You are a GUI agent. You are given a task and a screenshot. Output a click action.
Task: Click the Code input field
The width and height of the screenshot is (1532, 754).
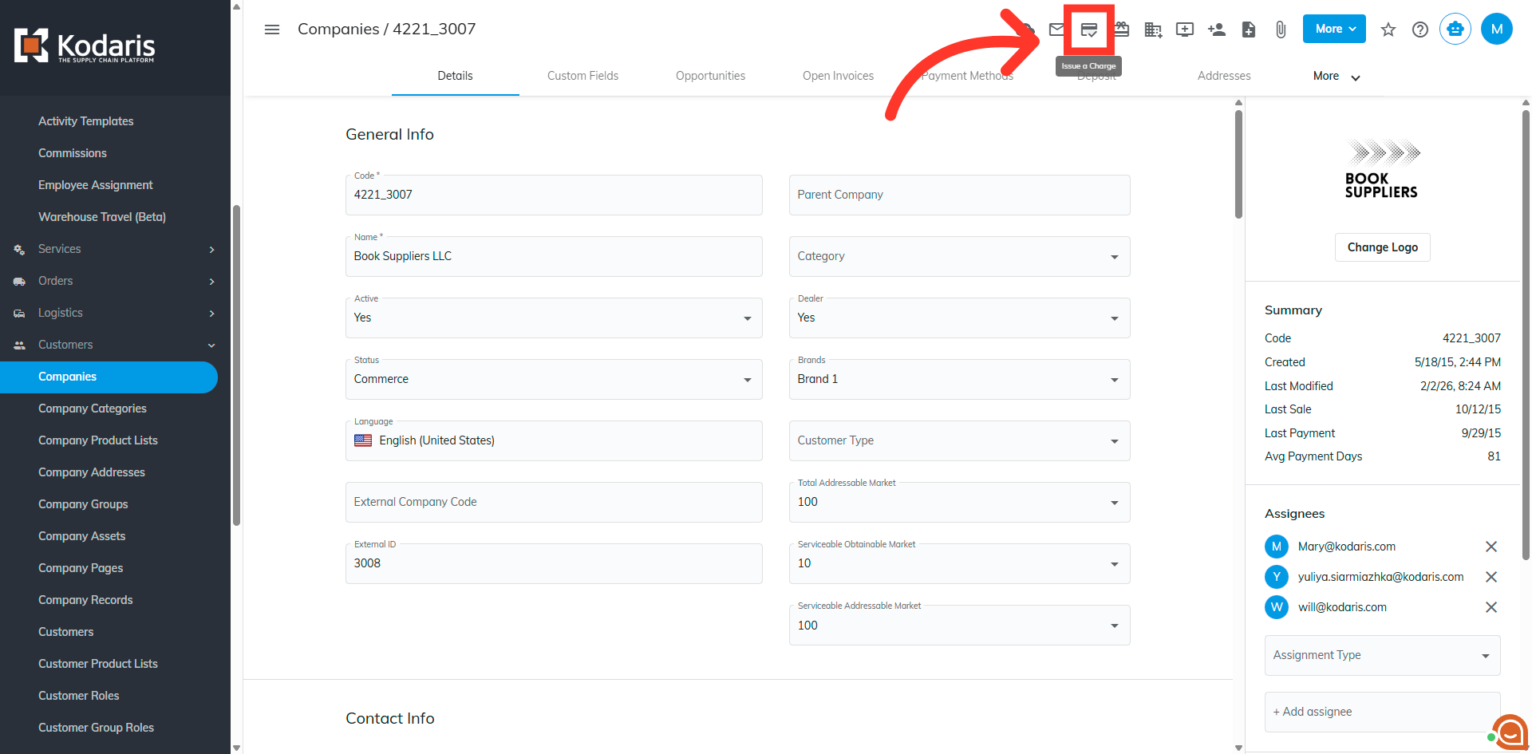tap(554, 195)
